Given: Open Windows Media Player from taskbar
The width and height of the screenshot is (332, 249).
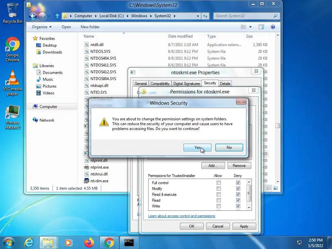Looking at the screenshot, I should 68,243.
